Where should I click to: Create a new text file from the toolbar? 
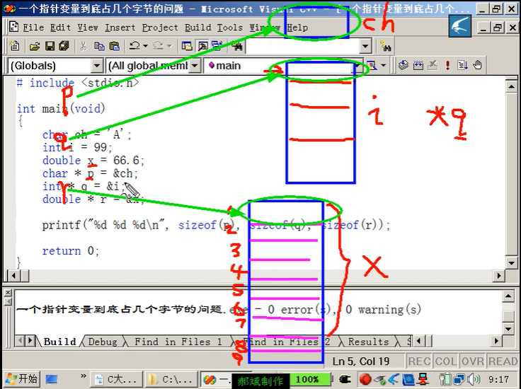click(x=14, y=46)
